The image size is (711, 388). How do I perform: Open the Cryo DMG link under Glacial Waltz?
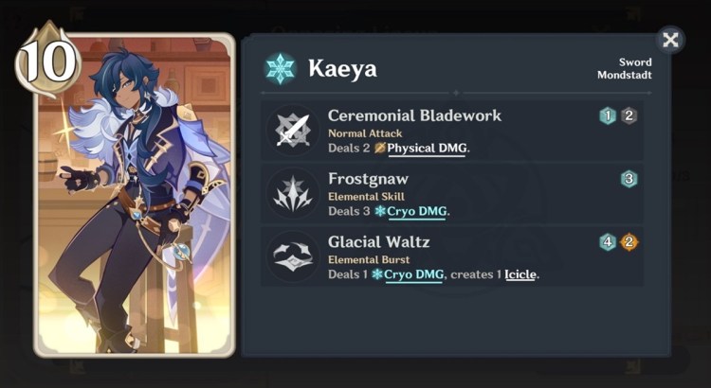[x=413, y=274]
